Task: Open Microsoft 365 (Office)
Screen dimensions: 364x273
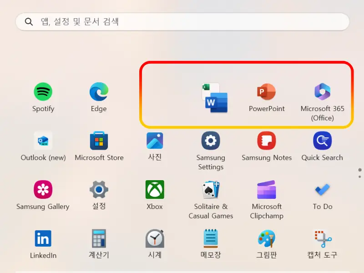Action: click(x=323, y=92)
